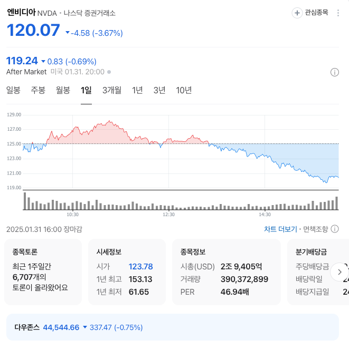Image resolution: width=349 pixels, height=349 pixels.
Task: Click the 배당지급일 label in dividend card
Action: (312, 292)
